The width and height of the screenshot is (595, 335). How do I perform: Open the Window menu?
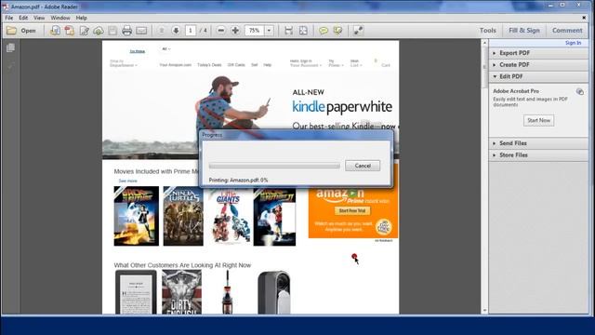[59, 18]
